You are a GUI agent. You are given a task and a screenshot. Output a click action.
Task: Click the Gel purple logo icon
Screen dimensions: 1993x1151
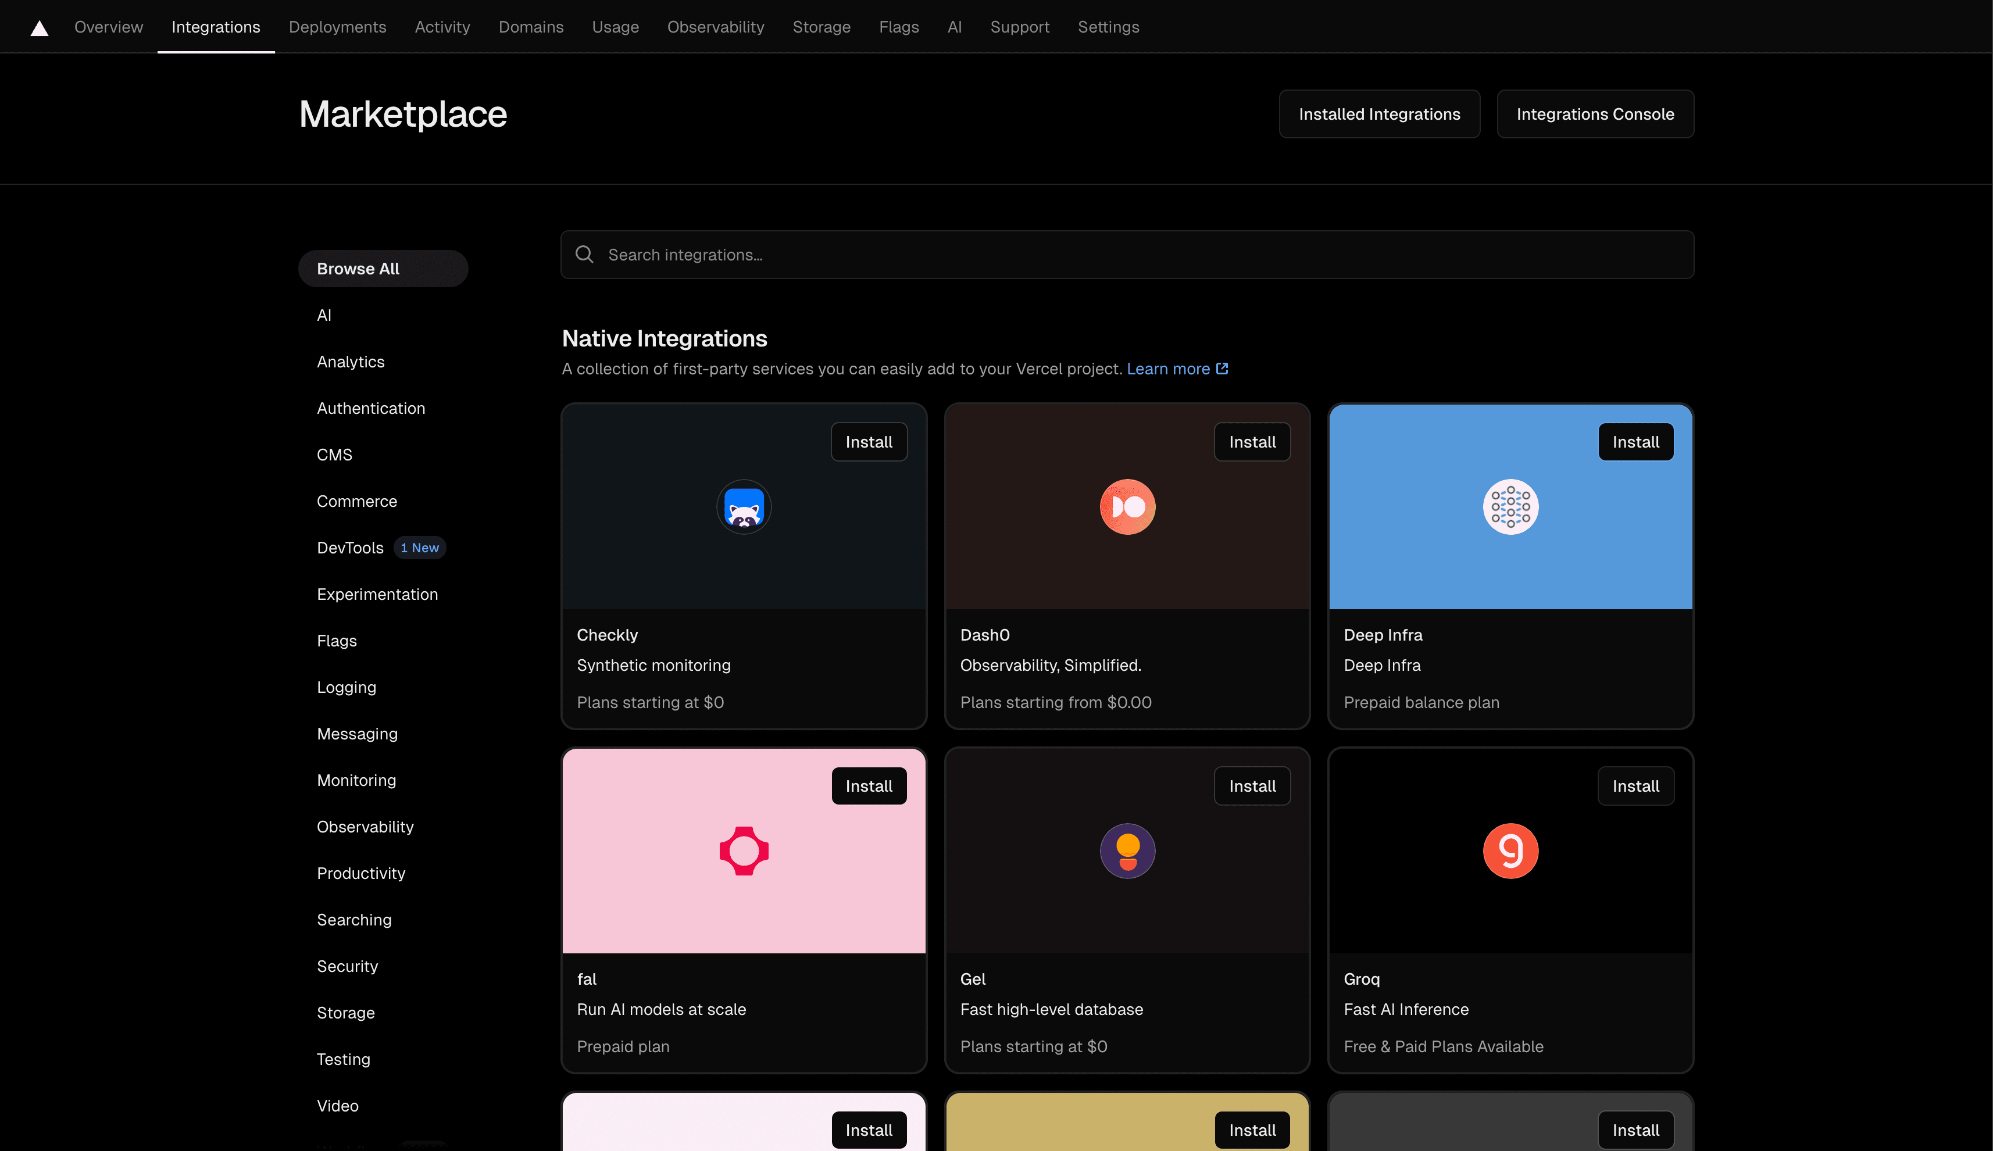1127,850
